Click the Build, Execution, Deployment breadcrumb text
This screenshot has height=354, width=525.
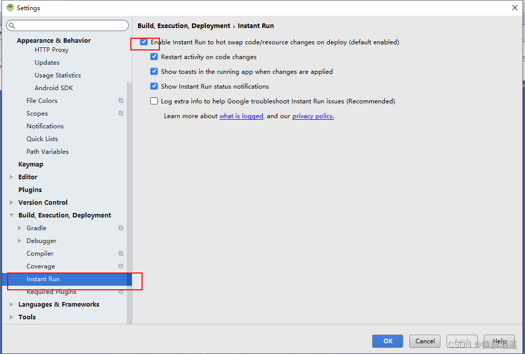(x=184, y=26)
